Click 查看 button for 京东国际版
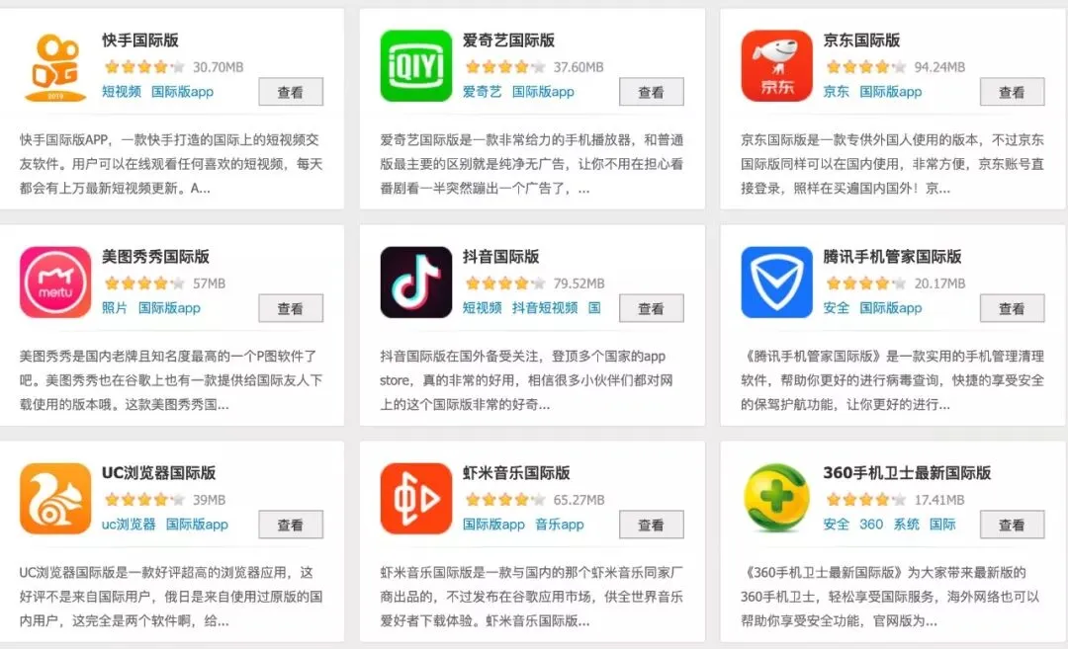 point(1013,92)
